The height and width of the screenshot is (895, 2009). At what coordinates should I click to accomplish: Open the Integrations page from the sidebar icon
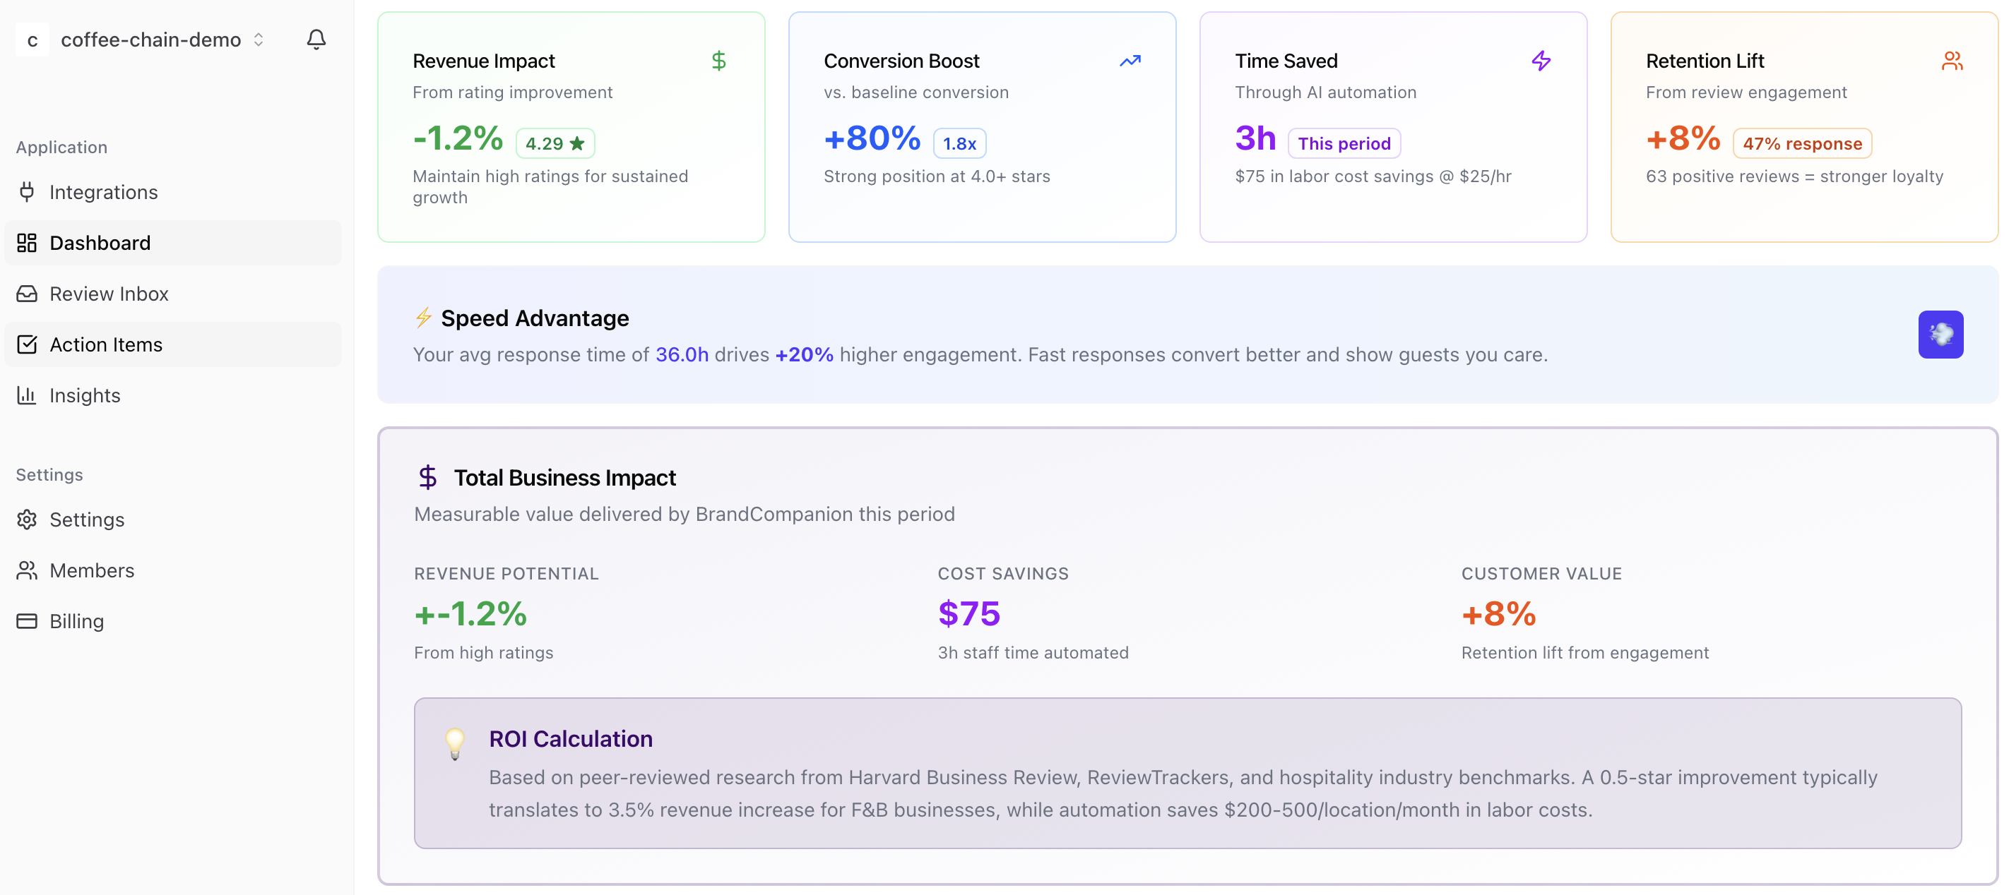click(x=28, y=191)
